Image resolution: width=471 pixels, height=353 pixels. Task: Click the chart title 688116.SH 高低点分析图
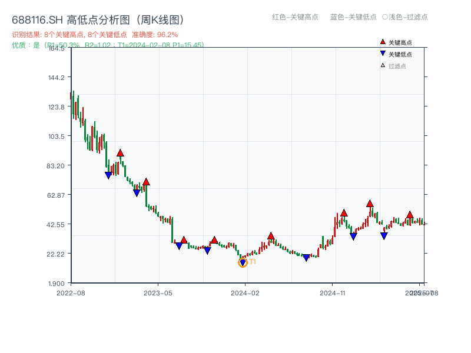99,19
